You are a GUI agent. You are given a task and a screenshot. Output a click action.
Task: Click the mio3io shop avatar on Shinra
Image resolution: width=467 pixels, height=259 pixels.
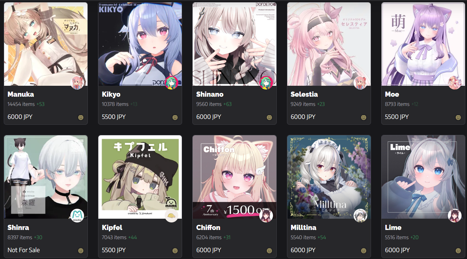77,216
